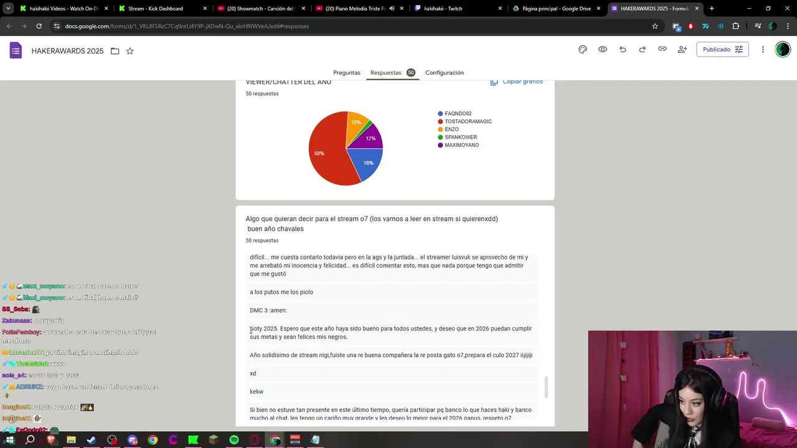
Task: Open the Configuración tab
Action: (x=445, y=73)
